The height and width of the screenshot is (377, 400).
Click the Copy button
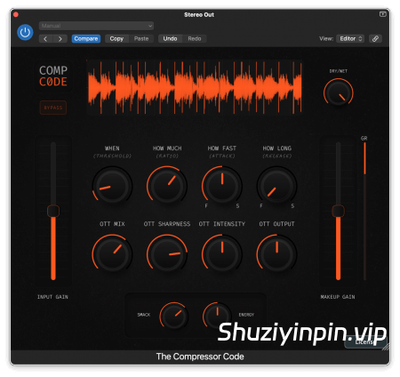click(x=116, y=39)
